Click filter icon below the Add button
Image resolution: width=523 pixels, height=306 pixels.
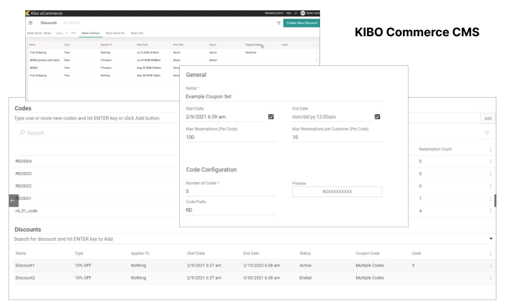point(487,133)
